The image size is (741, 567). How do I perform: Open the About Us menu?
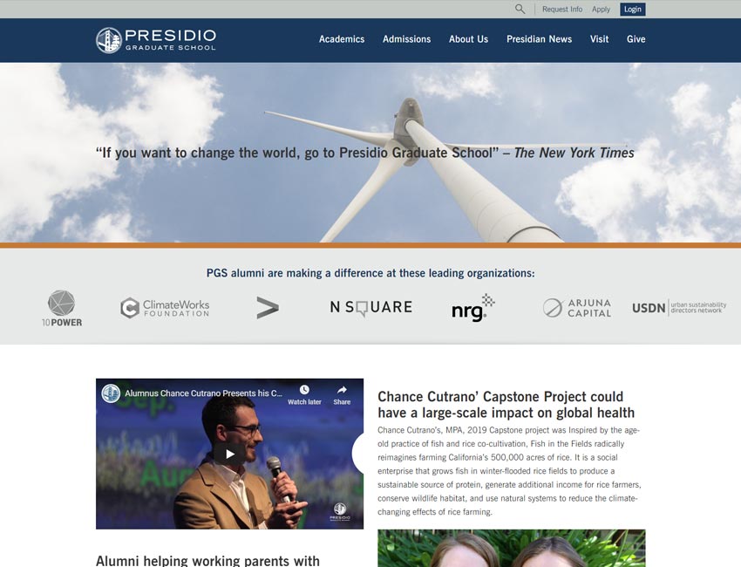click(468, 39)
